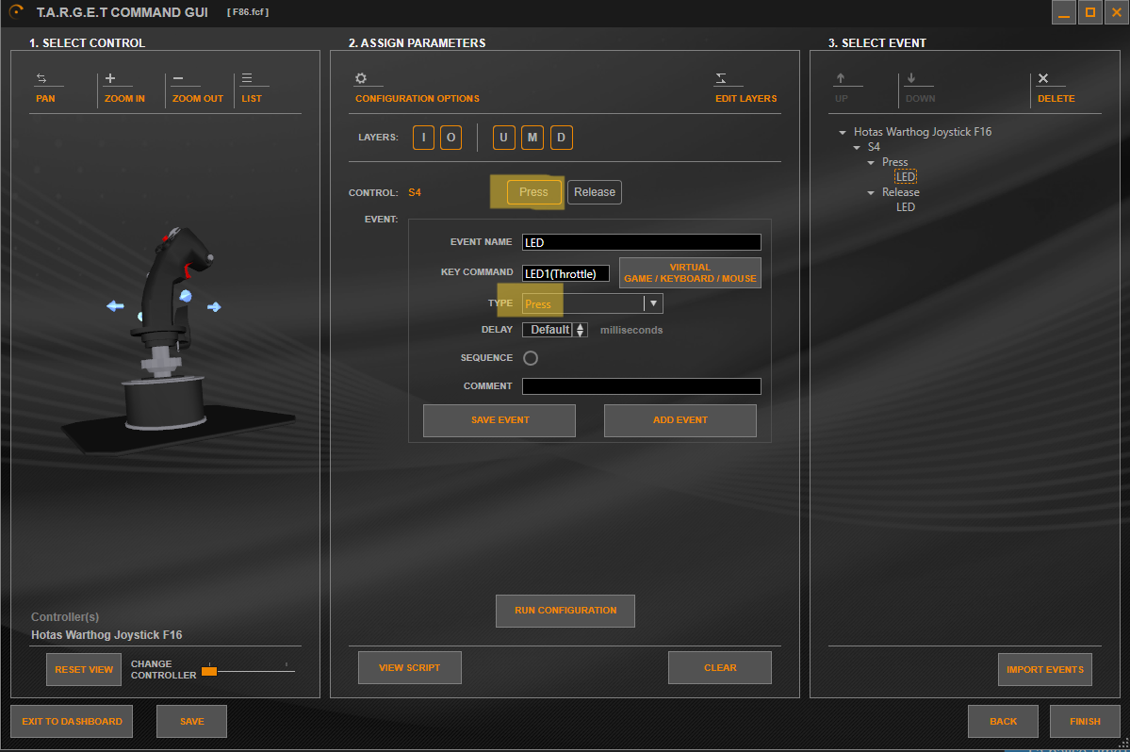Open View Script

click(x=409, y=668)
